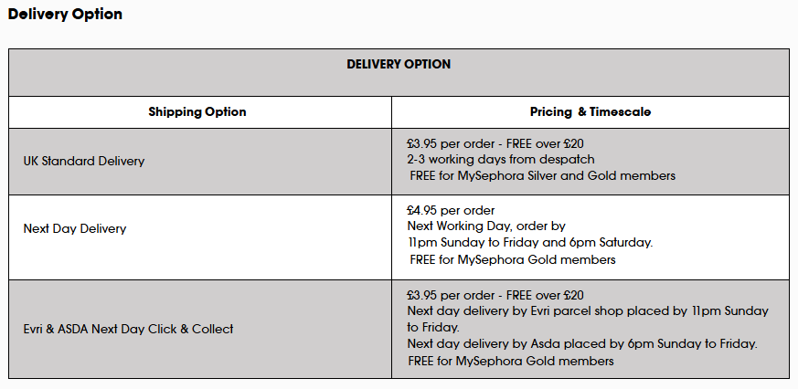Click the standalone 'to Friday.' line
798x389 pixels.
(x=433, y=327)
